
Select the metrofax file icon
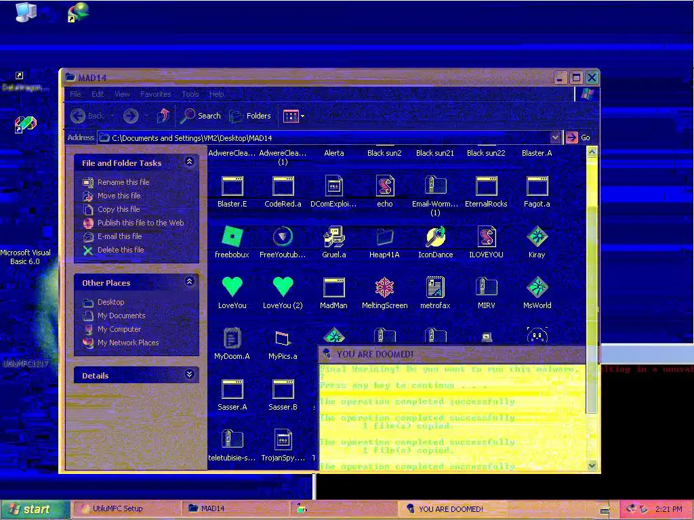[436, 287]
